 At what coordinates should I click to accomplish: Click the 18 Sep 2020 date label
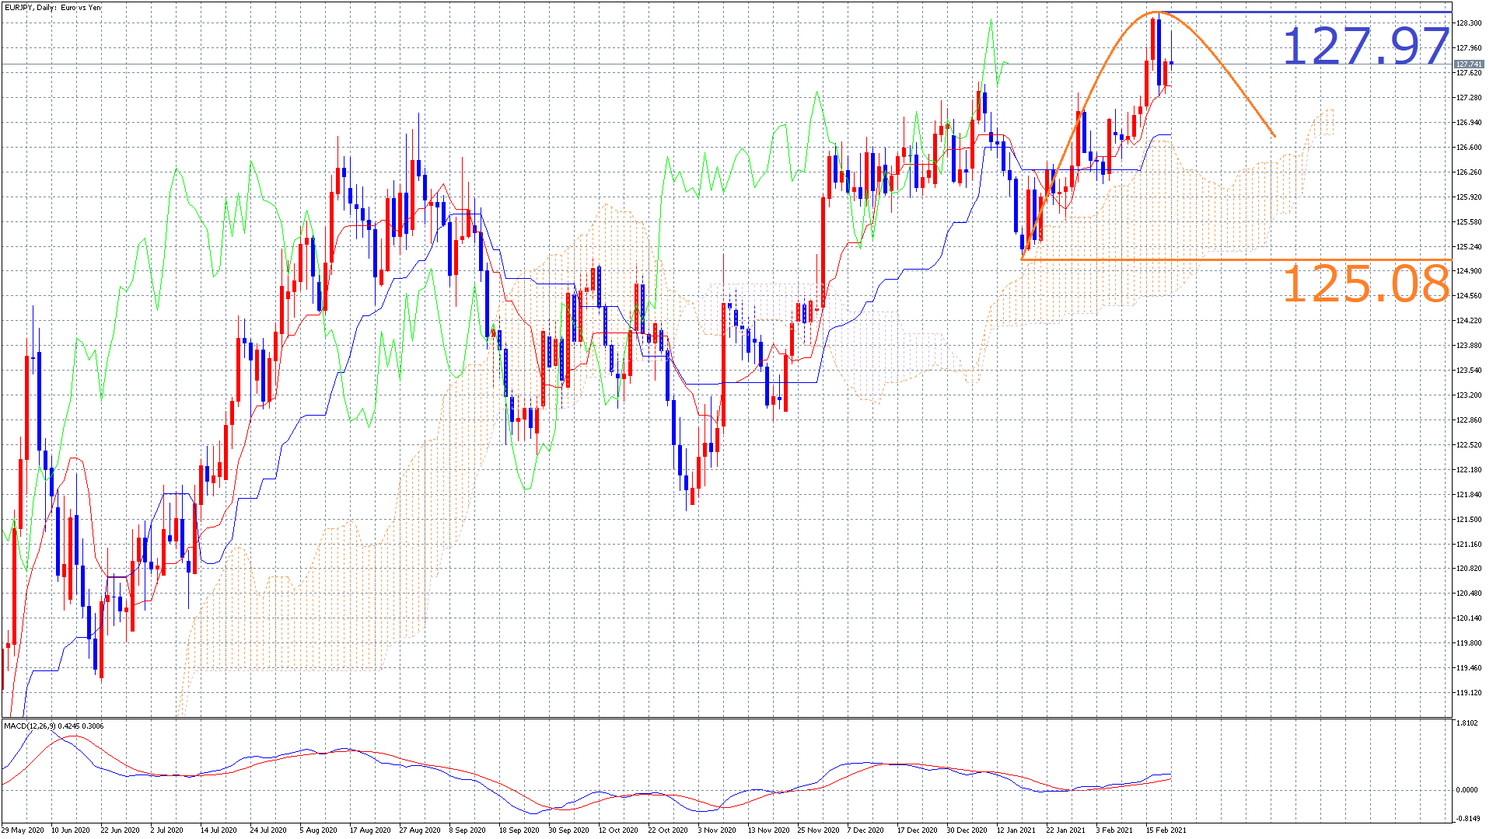[x=519, y=830]
